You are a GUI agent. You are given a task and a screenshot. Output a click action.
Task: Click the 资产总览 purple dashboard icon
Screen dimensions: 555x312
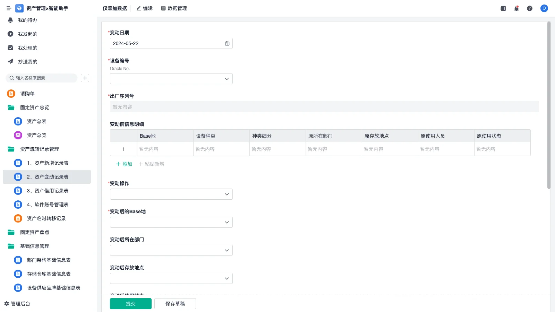click(18, 135)
